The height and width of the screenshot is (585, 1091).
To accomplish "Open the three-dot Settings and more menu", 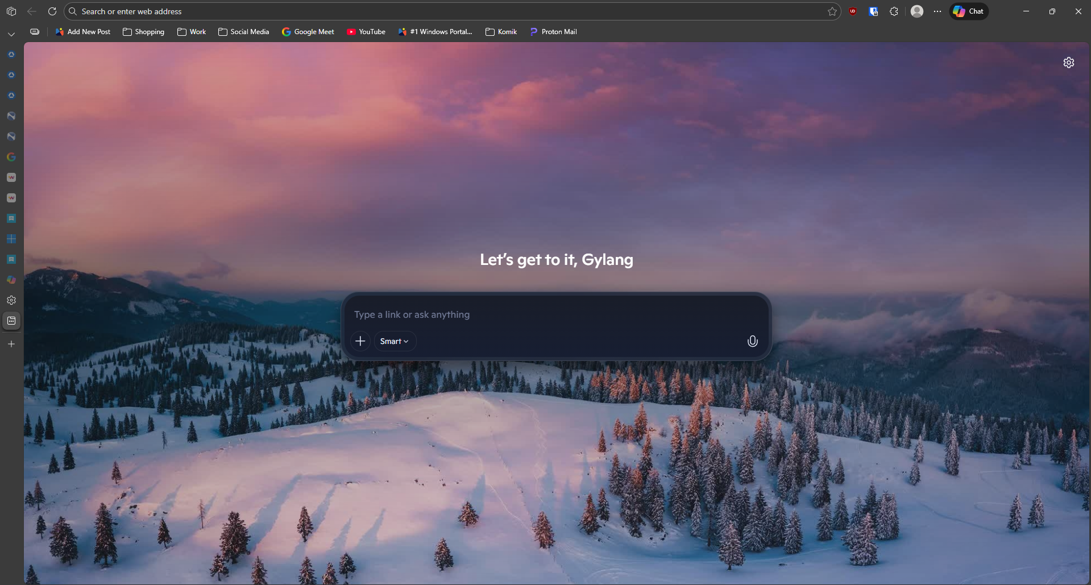I will point(937,11).
